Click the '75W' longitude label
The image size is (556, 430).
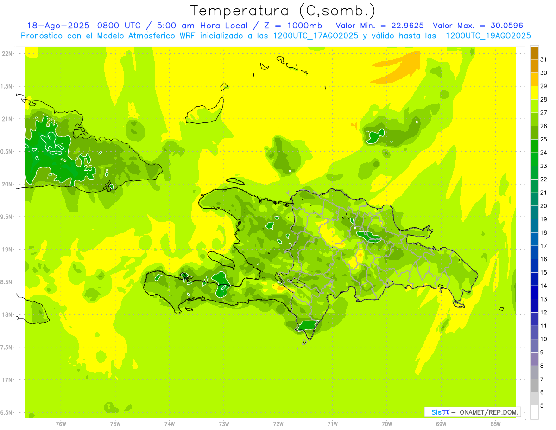point(115,424)
